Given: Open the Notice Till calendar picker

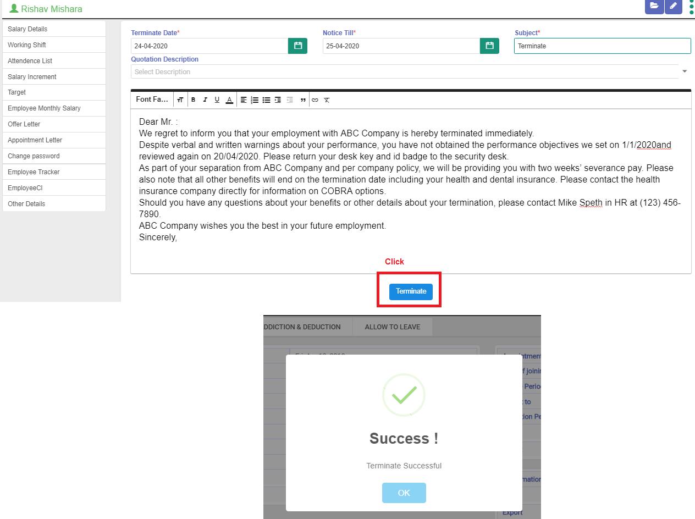Looking at the screenshot, I should click(489, 46).
